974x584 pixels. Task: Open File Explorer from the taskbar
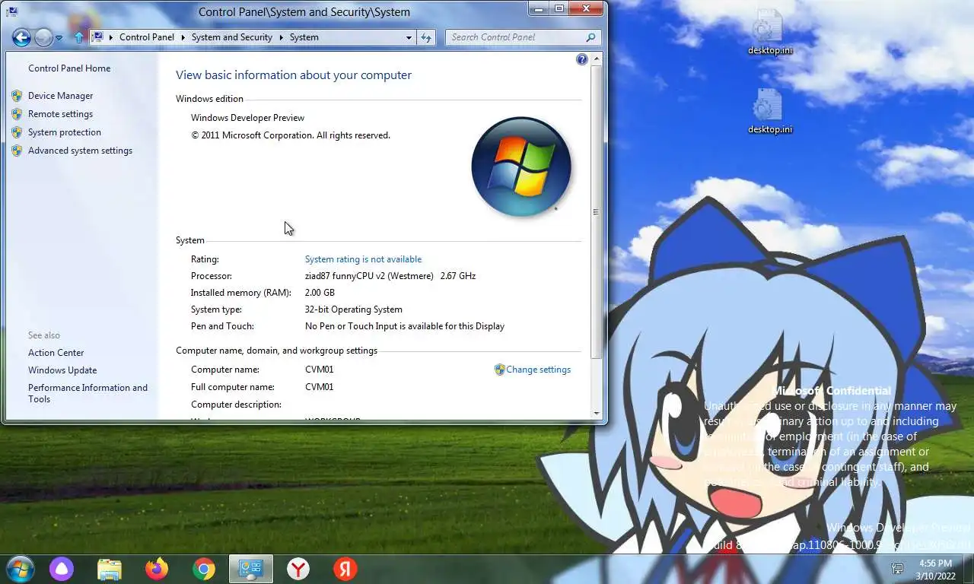tap(110, 569)
